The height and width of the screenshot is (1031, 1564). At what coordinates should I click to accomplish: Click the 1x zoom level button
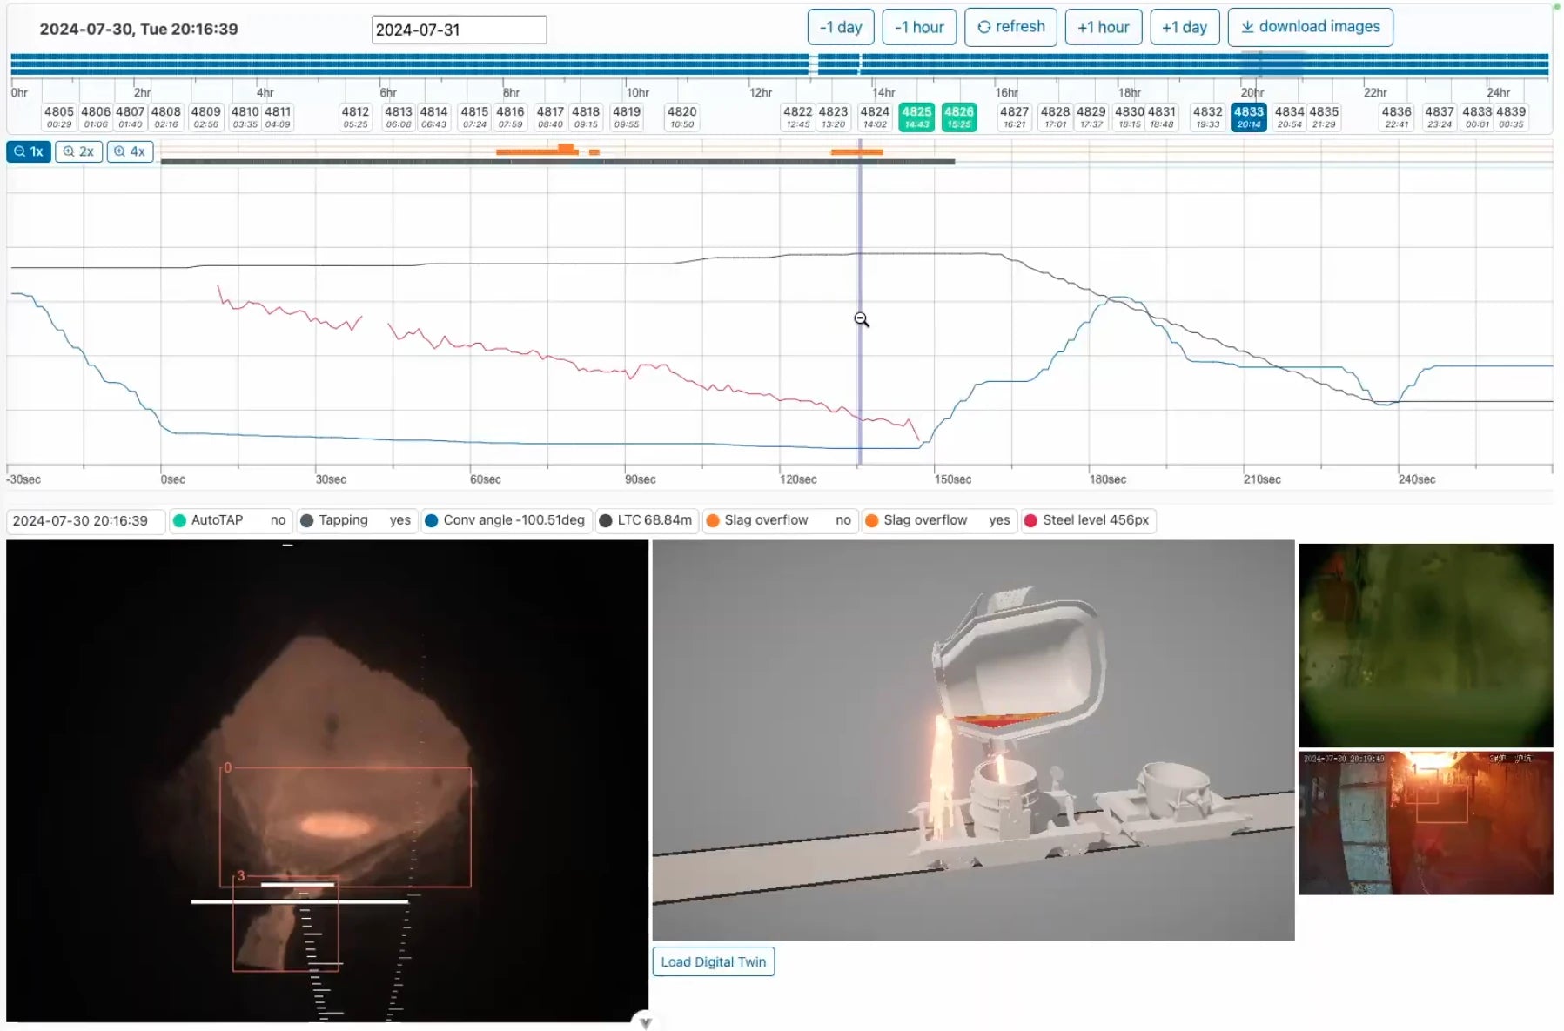coord(29,151)
